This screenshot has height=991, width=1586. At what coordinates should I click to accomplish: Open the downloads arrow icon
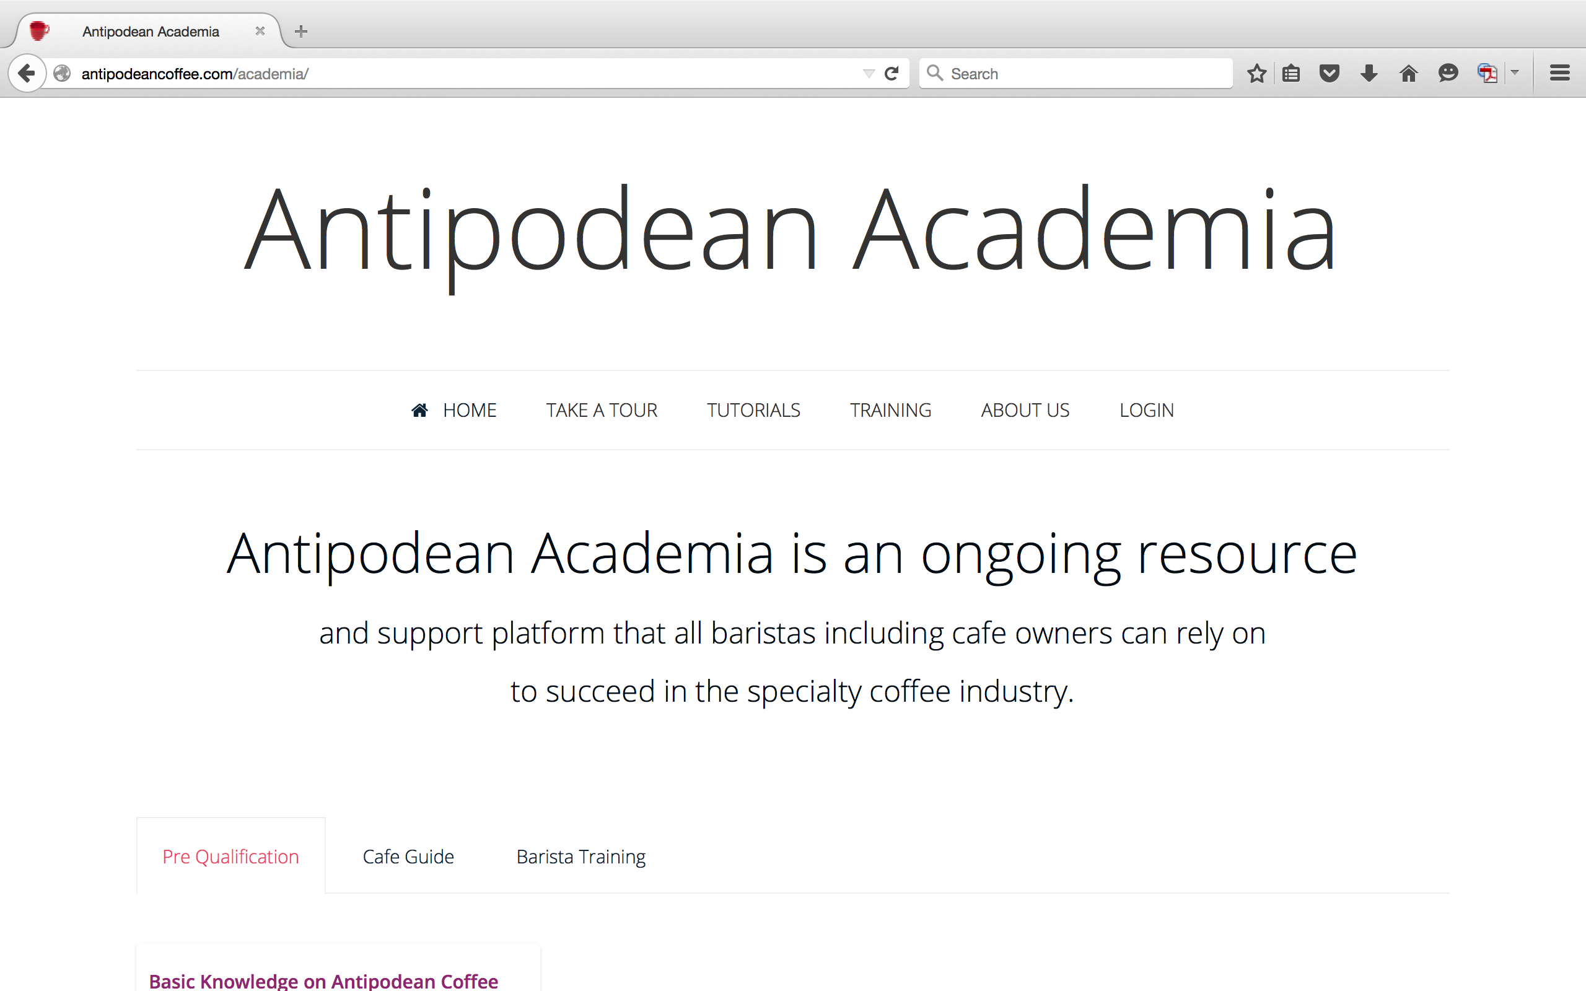(x=1369, y=74)
